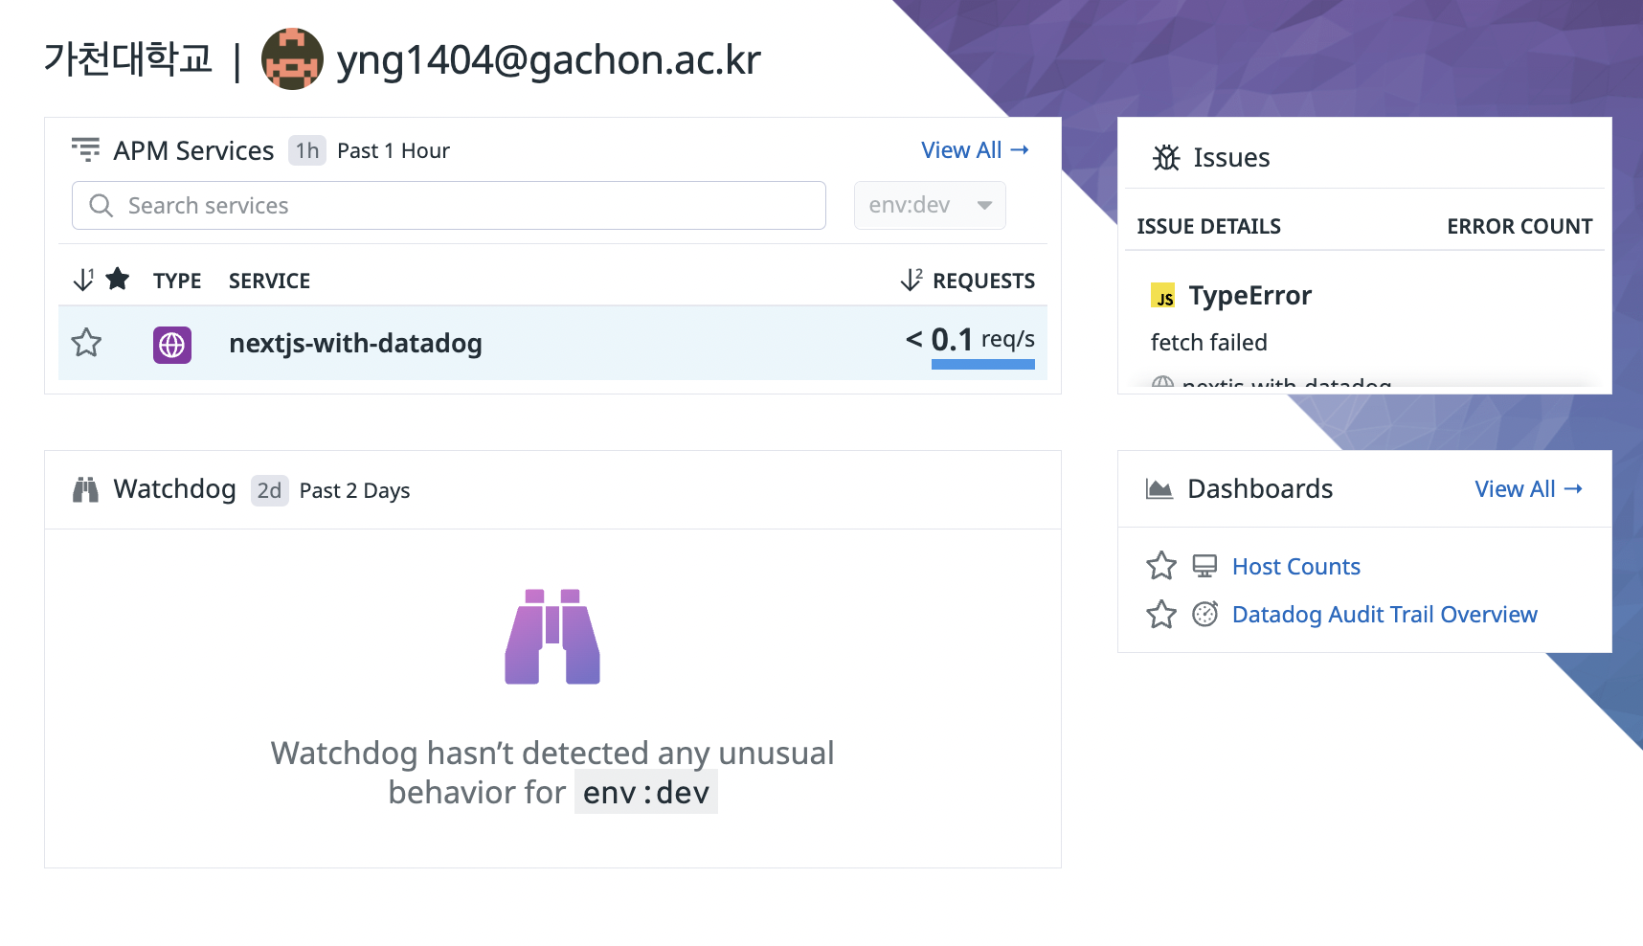Open the 2d time range badge
The image size is (1643, 946).
[x=270, y=490]
